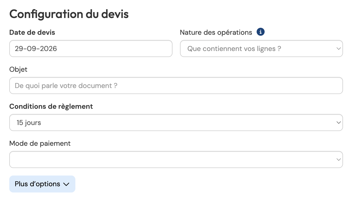
Task: Click the Date de devis field
Action: 91,48
